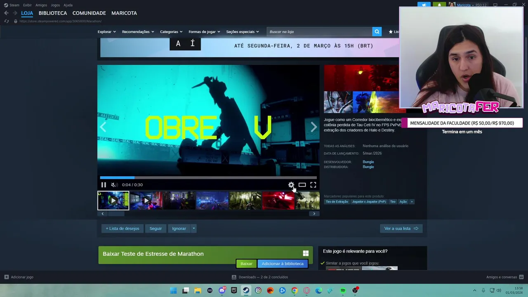Viewport: 528px width, 297px height.
Task: Open the COMUNIDADE tab
Action: (89, 13)
